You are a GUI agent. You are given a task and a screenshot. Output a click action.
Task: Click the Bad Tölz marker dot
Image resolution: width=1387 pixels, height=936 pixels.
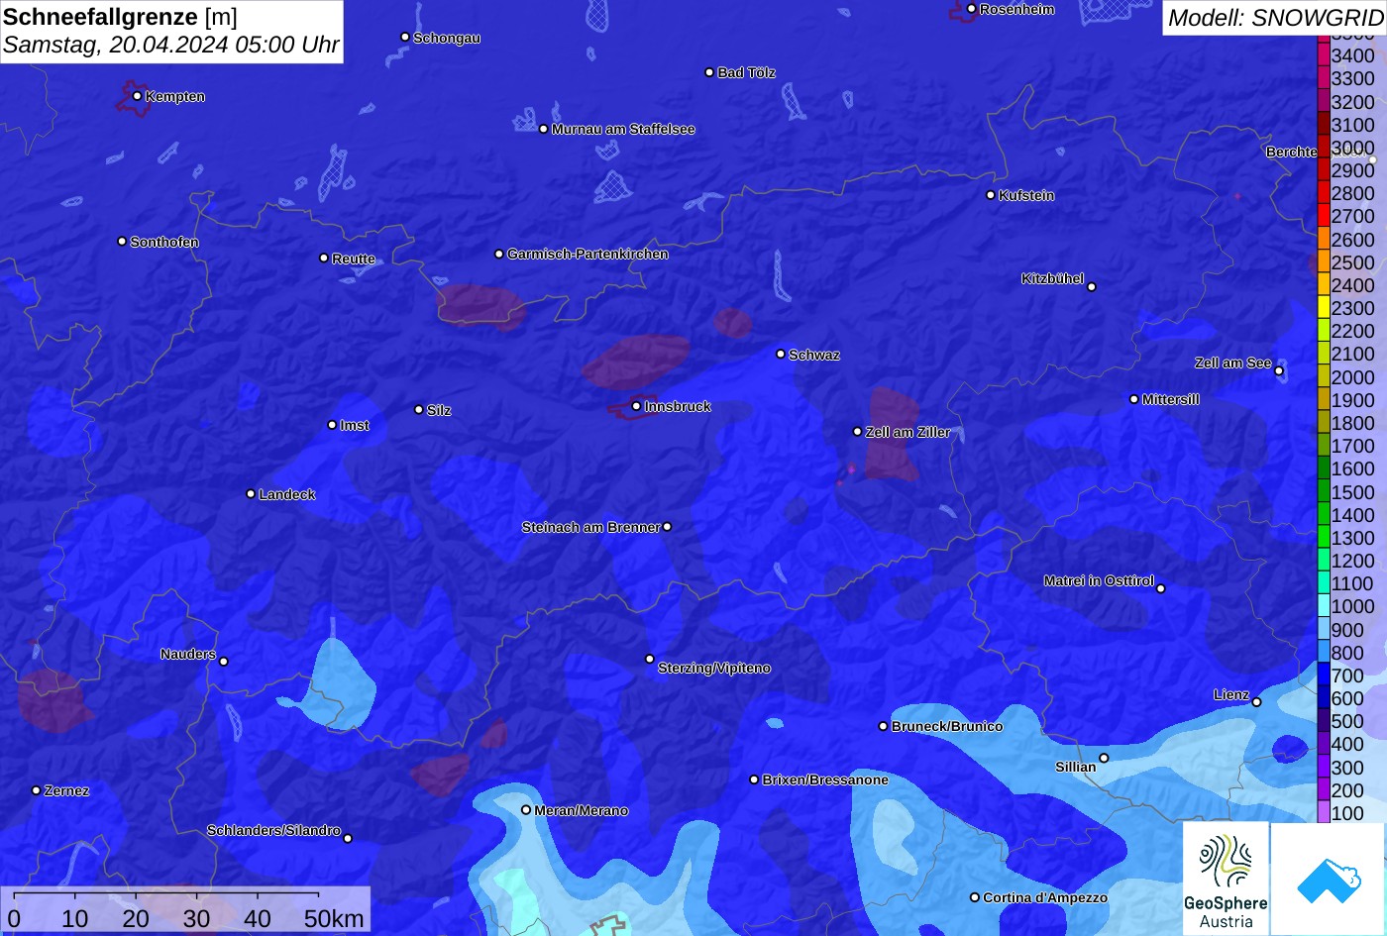[709, 72]
